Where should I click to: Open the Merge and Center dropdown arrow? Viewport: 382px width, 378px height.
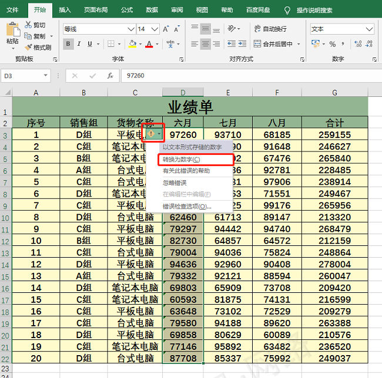pyautogui.click(x=299, y=44)
